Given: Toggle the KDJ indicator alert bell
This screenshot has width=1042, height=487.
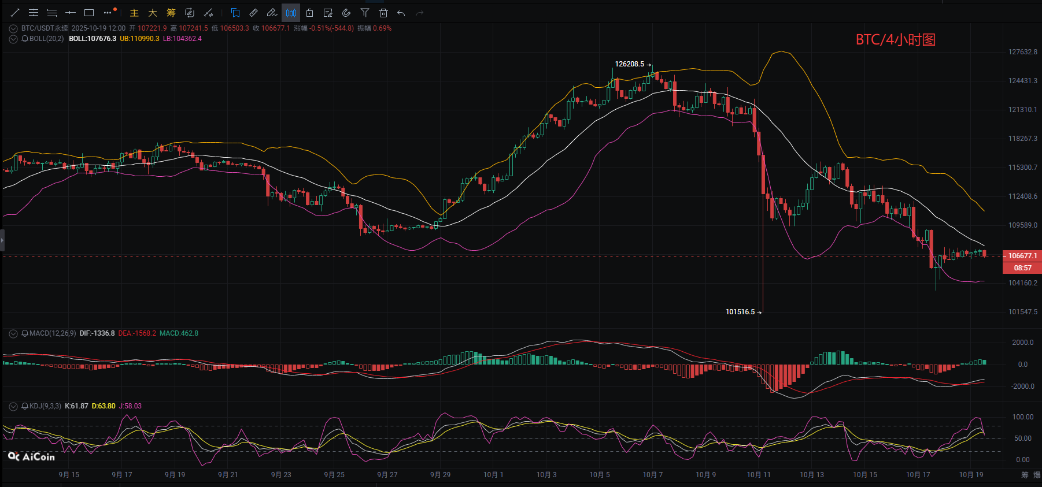Looking at the screenshot, I should [25, 406].
